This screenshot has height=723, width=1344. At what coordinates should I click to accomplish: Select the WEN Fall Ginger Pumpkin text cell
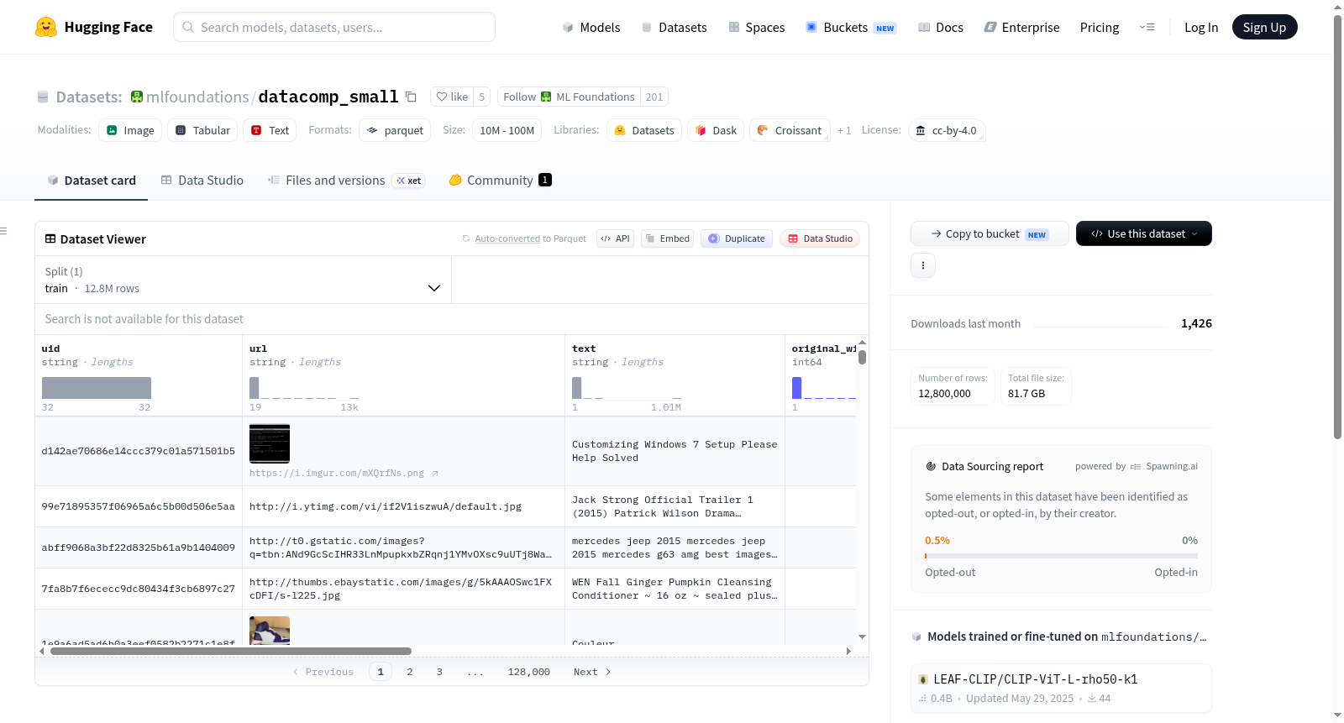[x=675, y=589]
